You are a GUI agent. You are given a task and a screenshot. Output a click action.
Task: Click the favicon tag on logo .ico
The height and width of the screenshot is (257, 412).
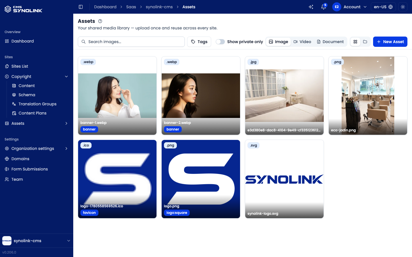(89, 213)
